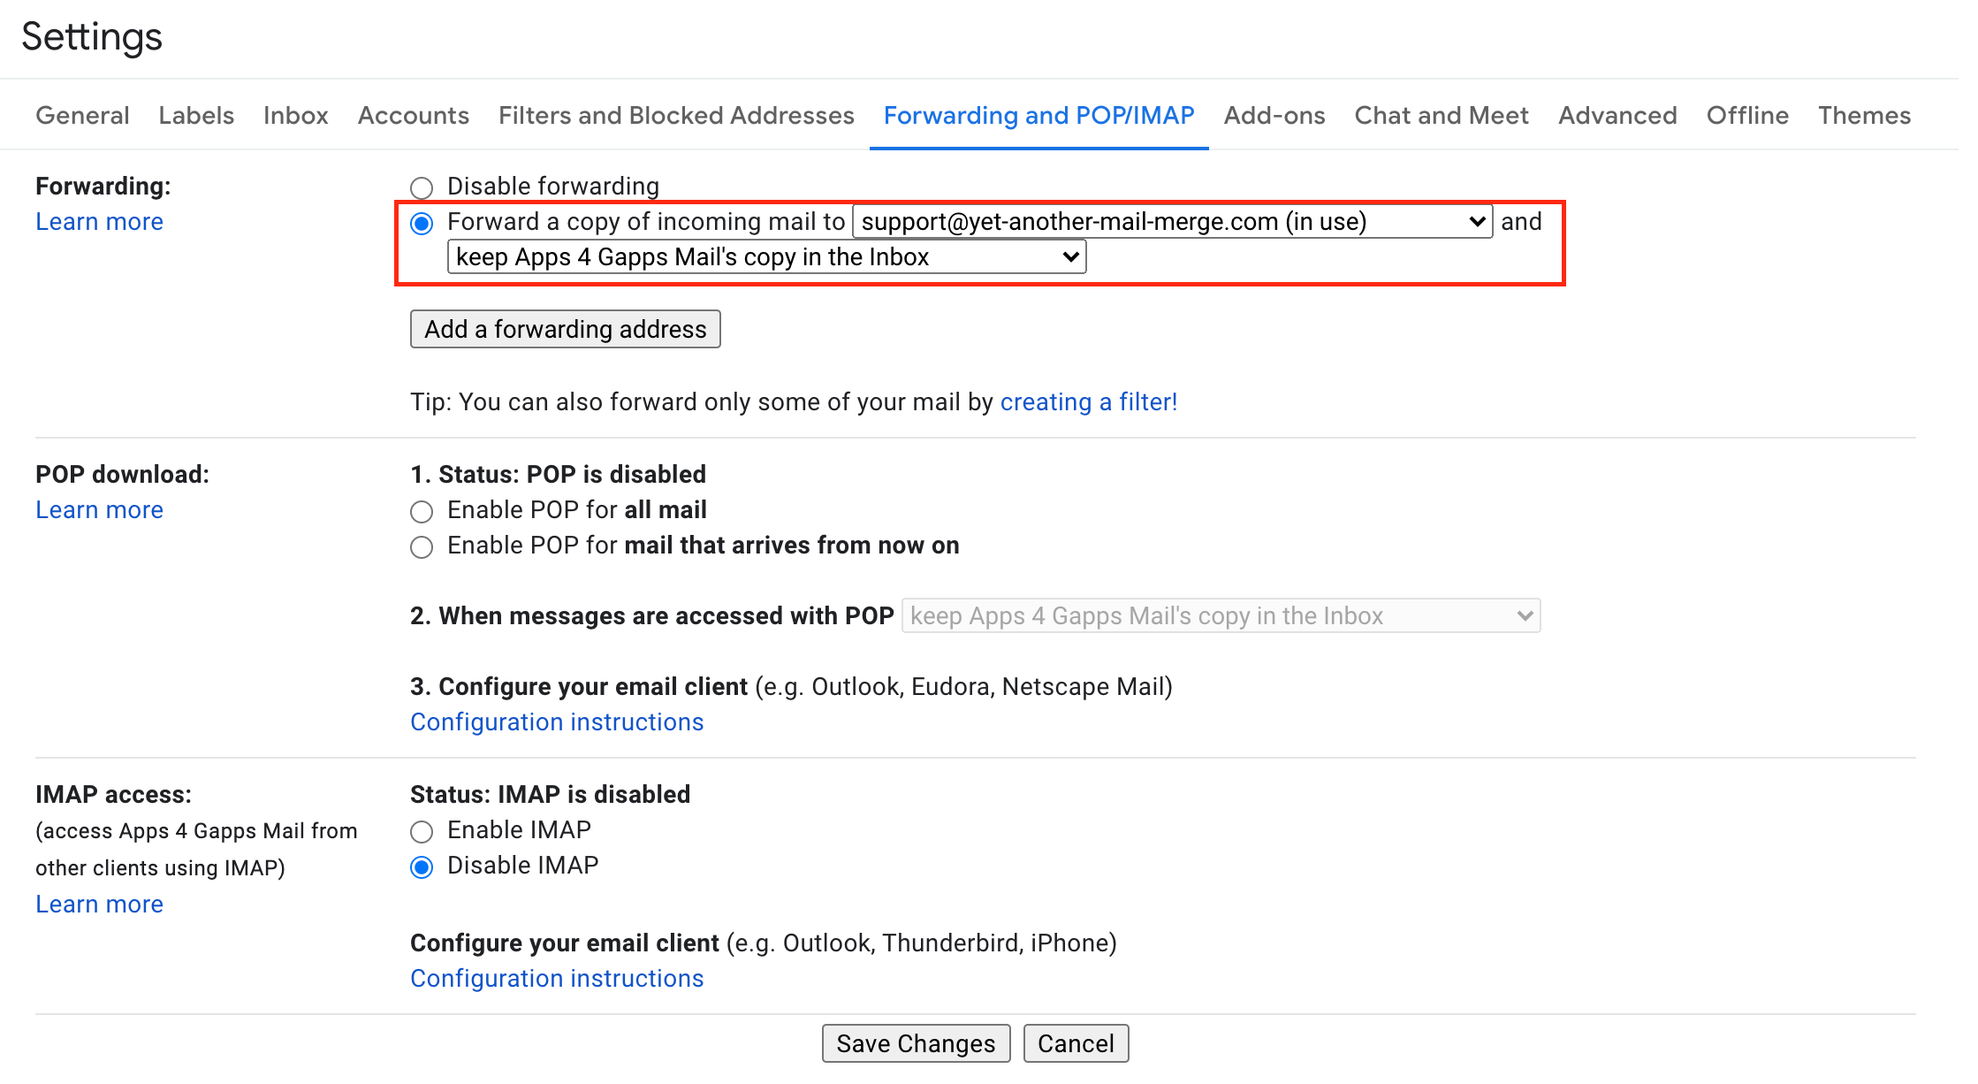This screenshot has height=1084, width=1978.
Task: Click Add a forwarding address button
Action: pyautogui.click(x=565, y=329)
